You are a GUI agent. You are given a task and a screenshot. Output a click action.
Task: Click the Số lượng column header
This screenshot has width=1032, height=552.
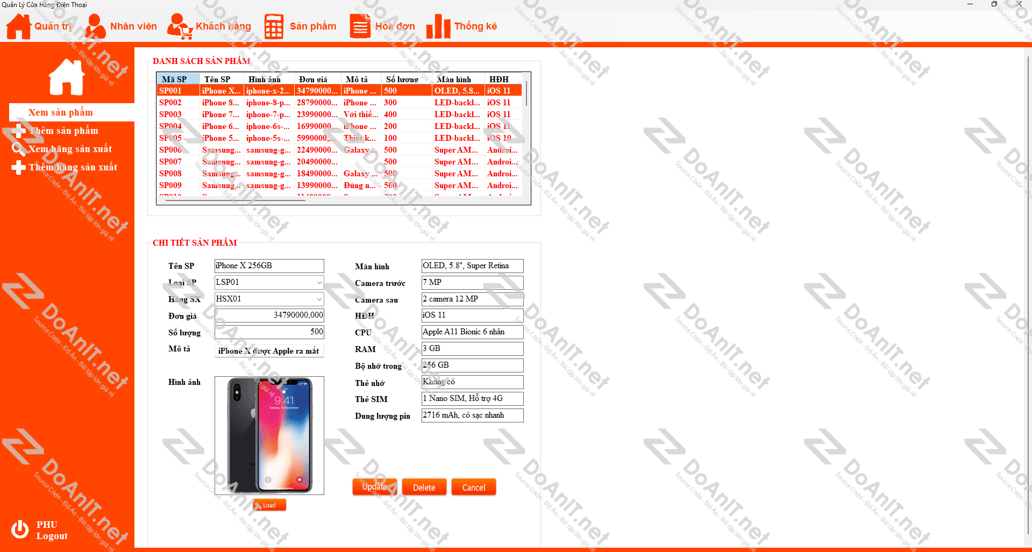[407, 79]
